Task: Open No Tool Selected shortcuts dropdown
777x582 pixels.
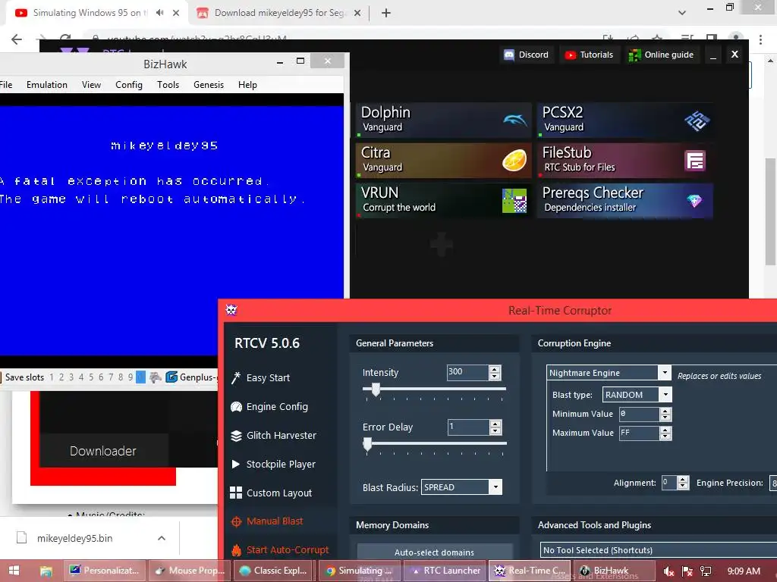Action: tap(658, 550)
